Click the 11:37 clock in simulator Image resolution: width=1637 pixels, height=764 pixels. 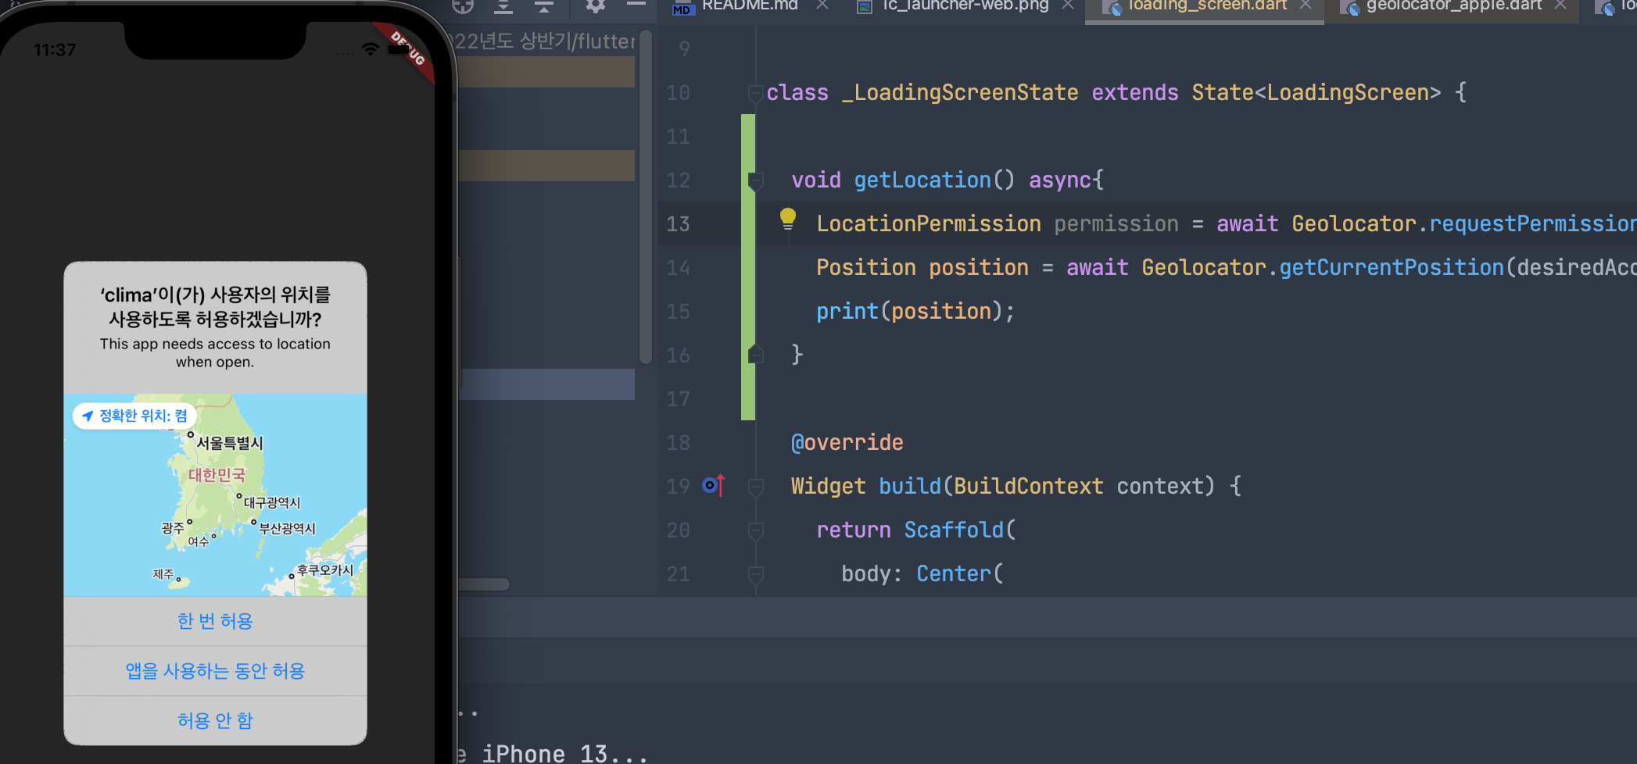[55, 50]
